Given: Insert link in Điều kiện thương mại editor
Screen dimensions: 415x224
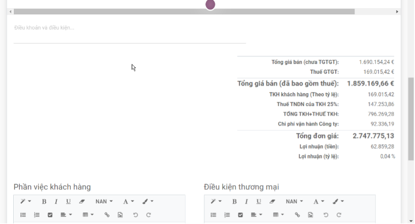Looking at the screenshot, I should click(x=297, y=215).
